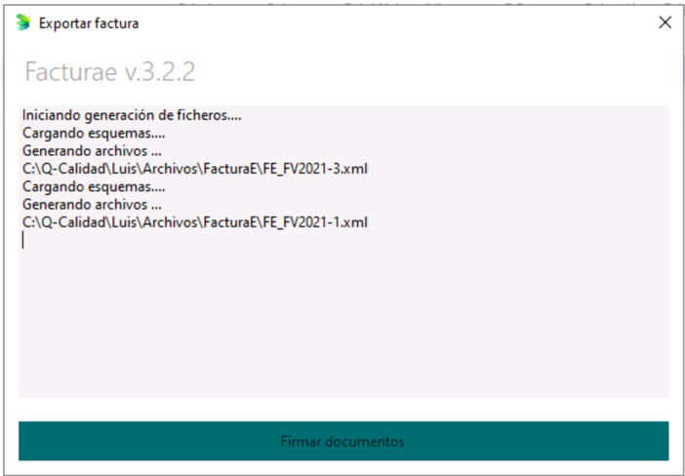The image size is (685, 476).
Task: Click the Facturae v.3.2.2 heading
Action: coord(110,71)
